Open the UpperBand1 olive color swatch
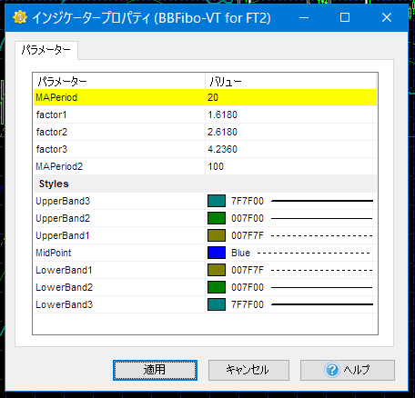Screen dimensions: 415x398 pyautogui.click(x=217, y=235)
